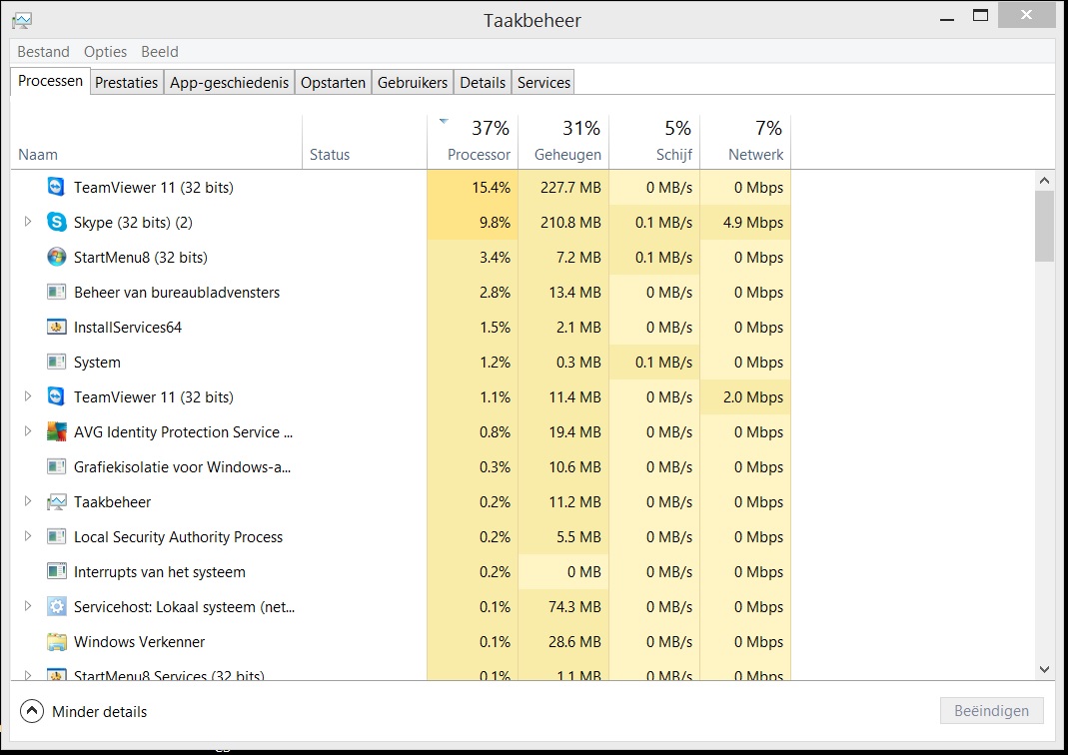The image size is (1068, 755).
Task: Click the 5.5 MB memory value
Action: pyautogui.click(x=578, y=537)
